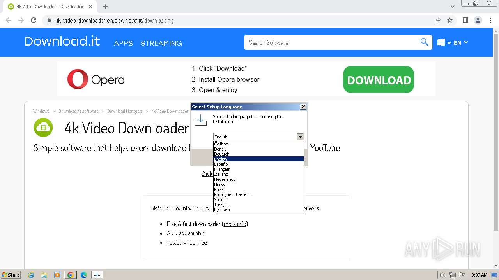Image resolution: width=499 pixels, height=280 pixels.
Task: Select Dansk from the language list
Action: point(258,149)
